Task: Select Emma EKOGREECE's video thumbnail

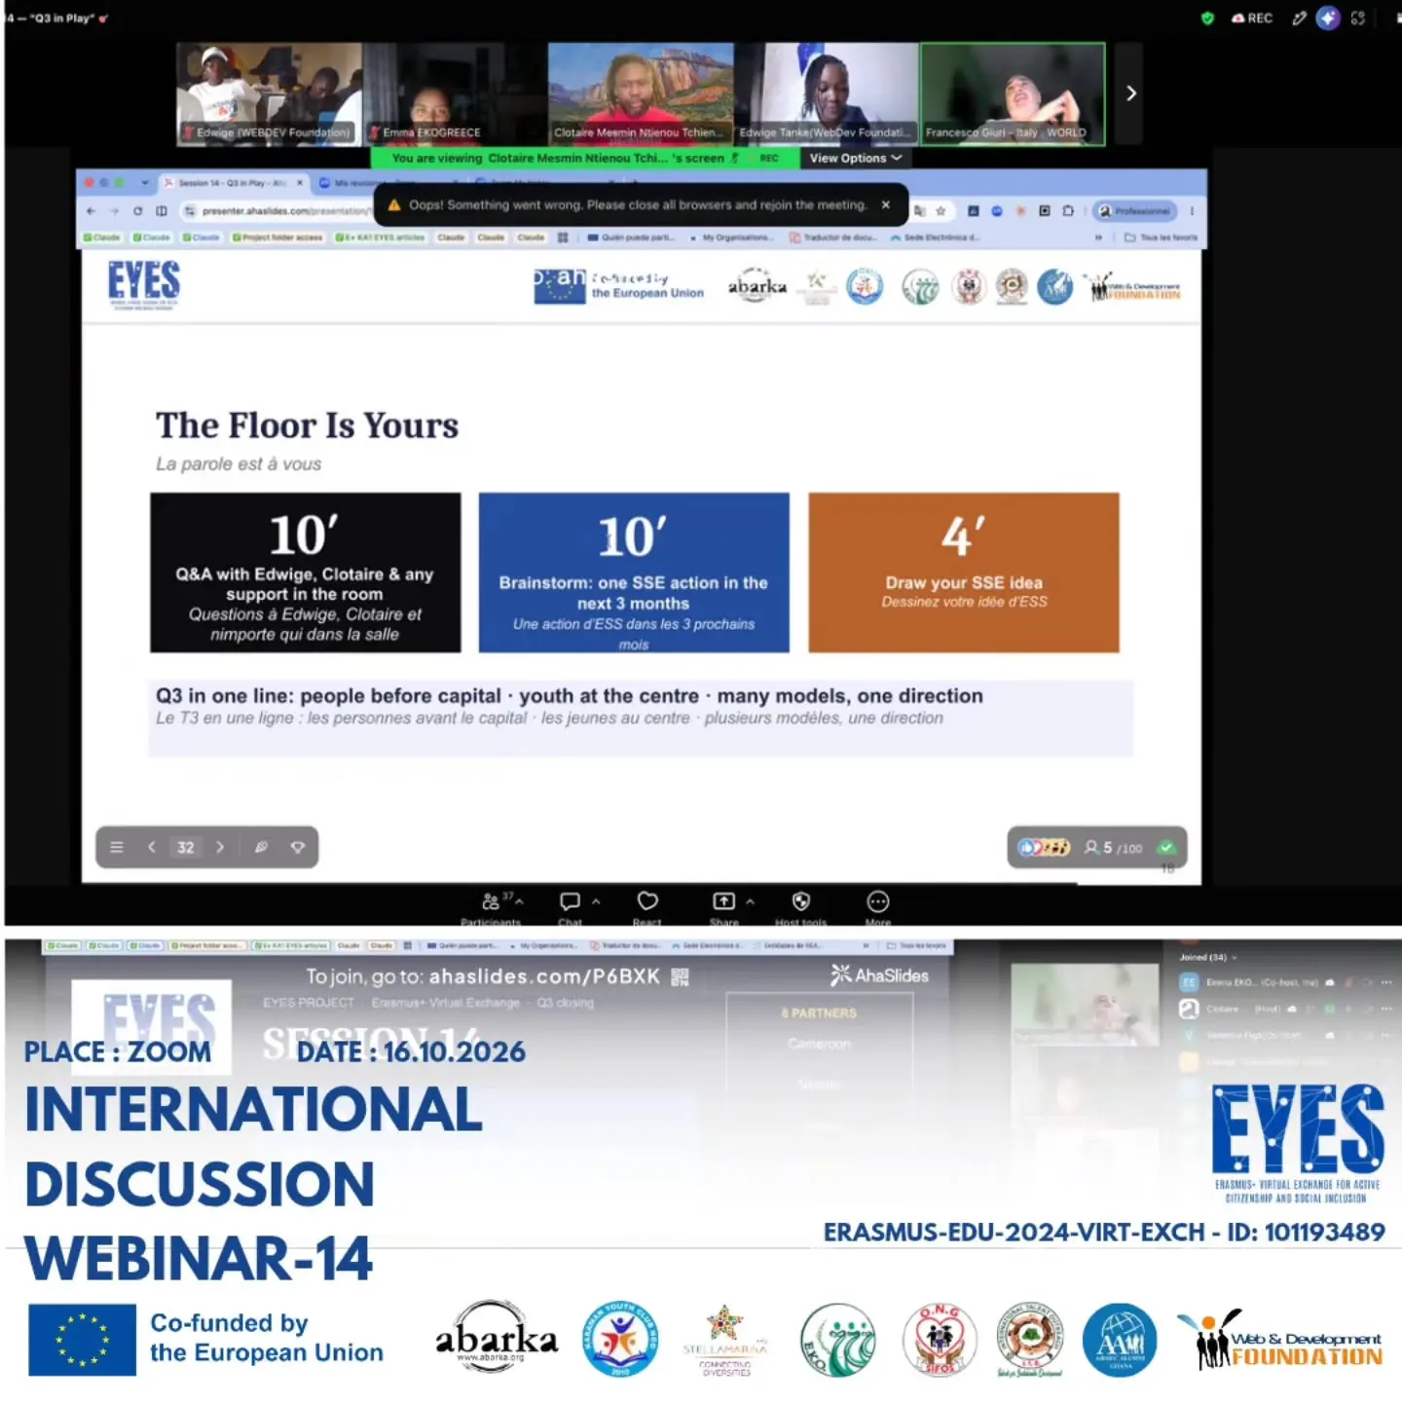Action: pos(455,93)
